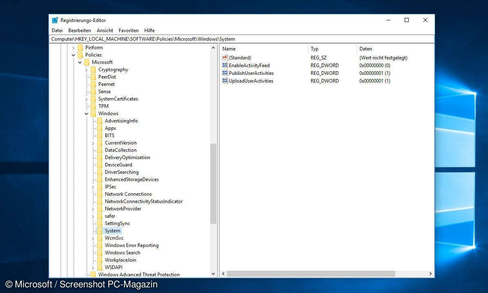Screen dimensions: 488x293
Task: Click the Peernet folder icon
Action: 93,84
